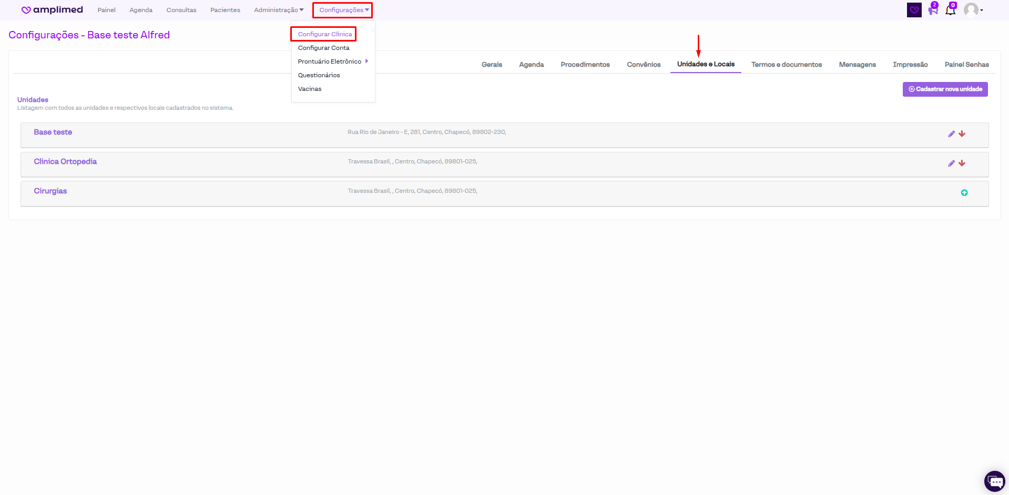Open the megaphone announcements icon
Image resolution: width=1009 pixels, height=495 pixels.
coord(933,10)
